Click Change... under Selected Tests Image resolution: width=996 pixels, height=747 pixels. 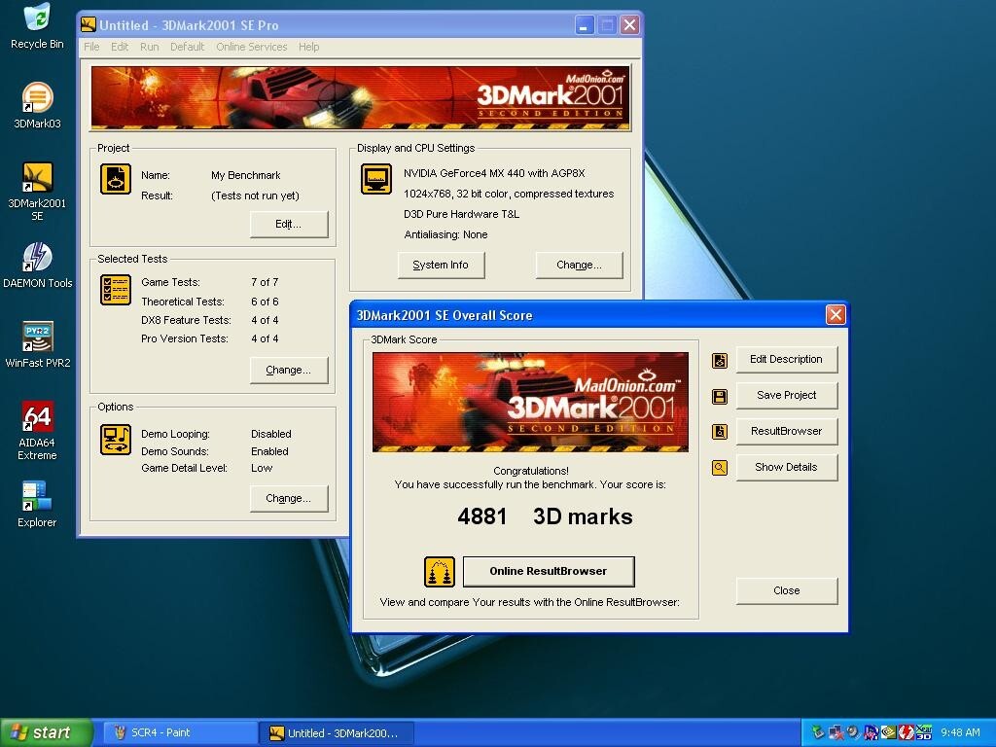[289, 371]
